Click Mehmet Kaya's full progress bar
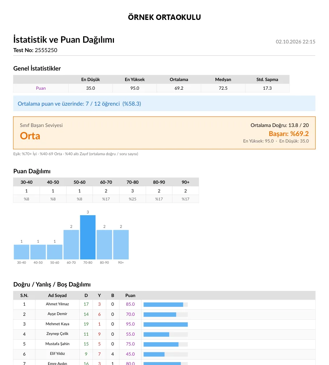This screenshot has height=365, width=329. pyautogui.click(x=166, y=324)
